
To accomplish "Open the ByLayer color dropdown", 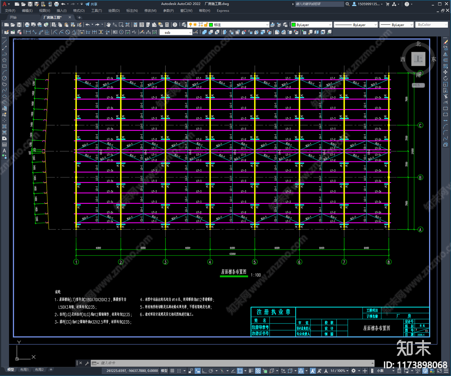I will click(x=311, y=25).
